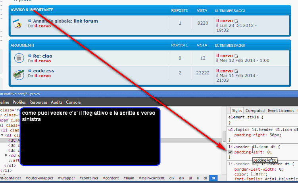
Task: Click blue new-post dot before 'code css'
Action: pyautogui.click(x=30, y=71)
